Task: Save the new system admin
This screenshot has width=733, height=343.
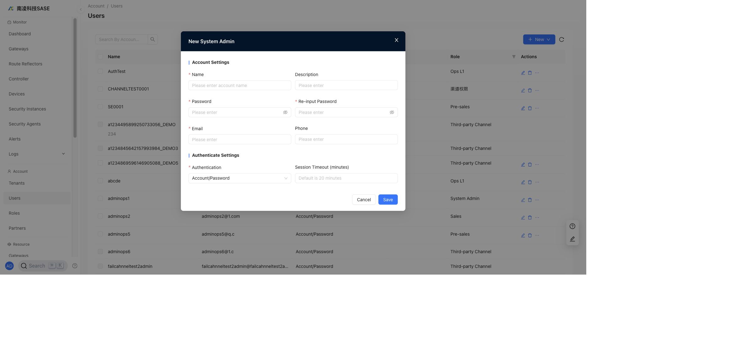Action: (388, 200)
